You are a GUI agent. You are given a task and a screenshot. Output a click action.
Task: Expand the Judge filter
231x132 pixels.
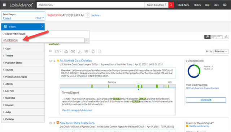tap(23, 112)
